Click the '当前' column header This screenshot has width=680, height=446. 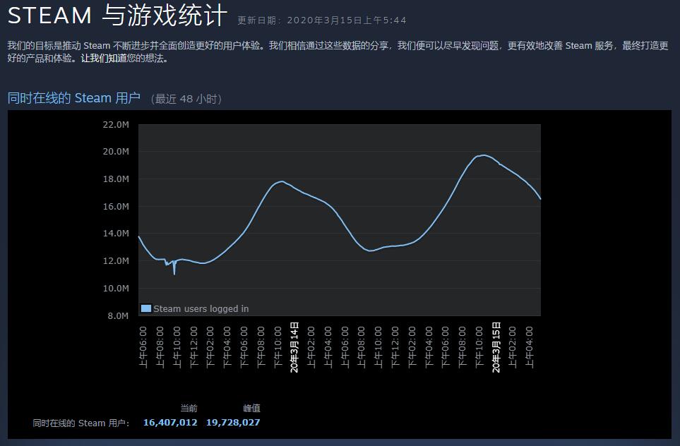(189, 408)
